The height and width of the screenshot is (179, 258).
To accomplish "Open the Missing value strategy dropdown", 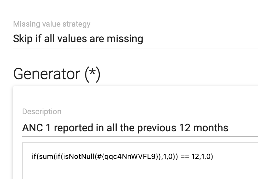I will click(135, 39).
